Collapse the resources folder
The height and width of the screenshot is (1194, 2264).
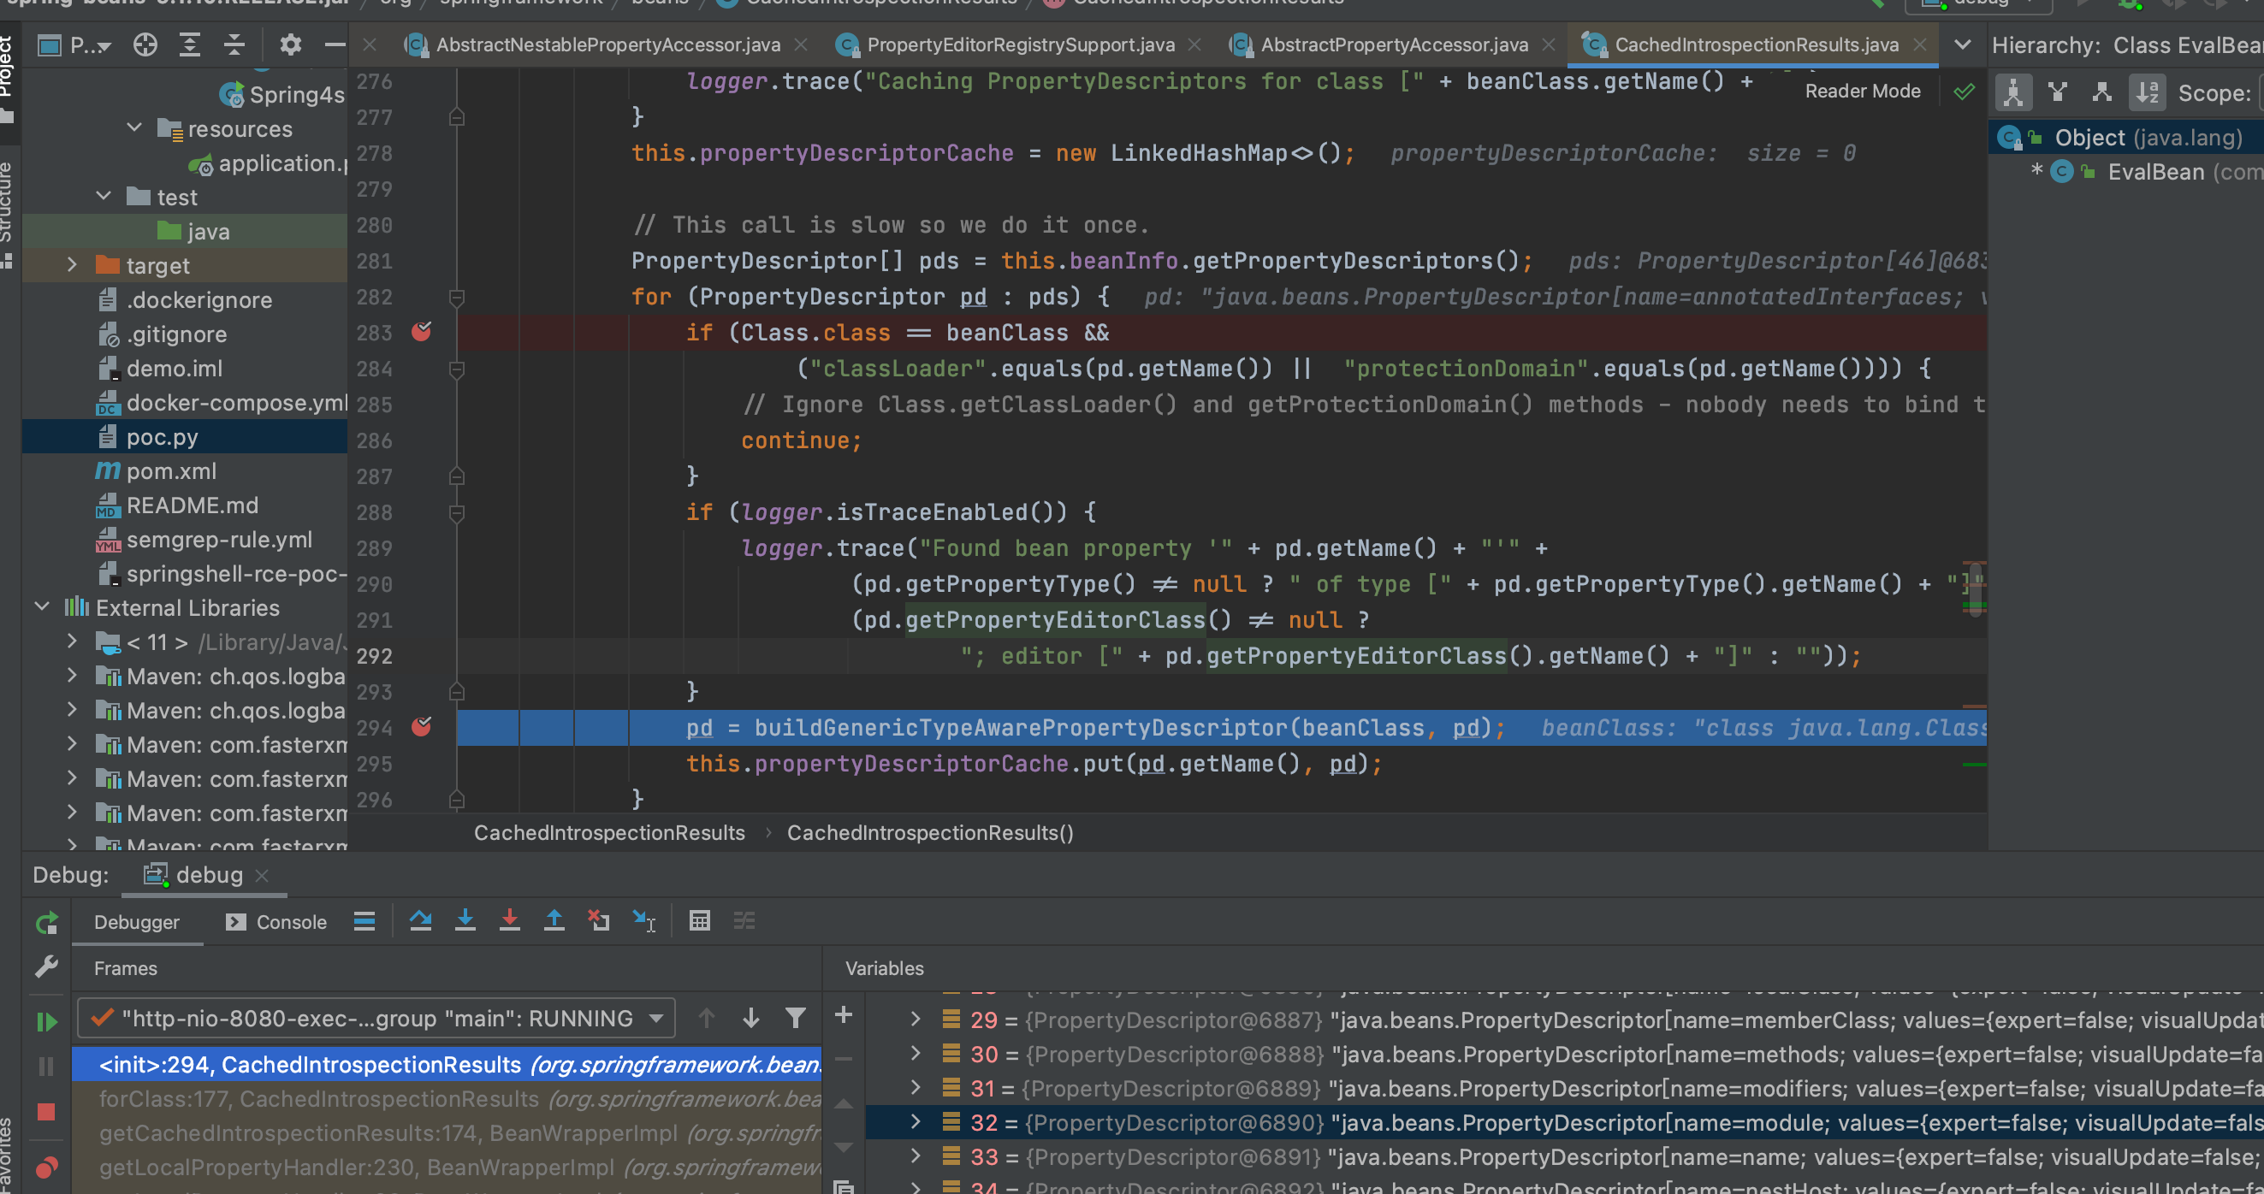point(134,128)
